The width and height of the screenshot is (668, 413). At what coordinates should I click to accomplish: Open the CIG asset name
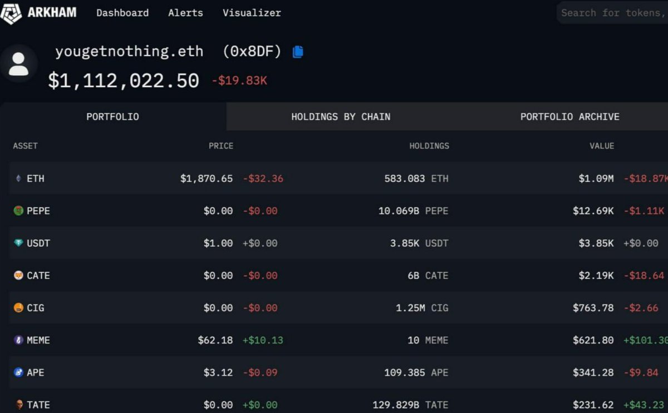(x=36, y=307)
